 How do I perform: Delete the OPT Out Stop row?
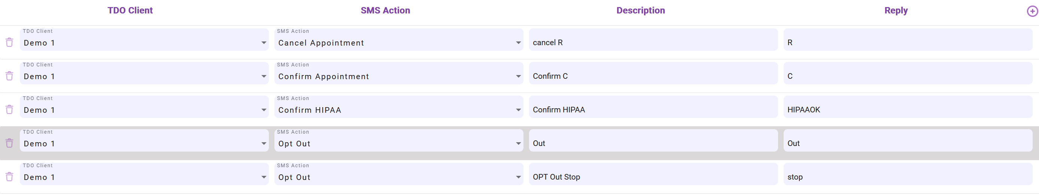tap(9, 177)
